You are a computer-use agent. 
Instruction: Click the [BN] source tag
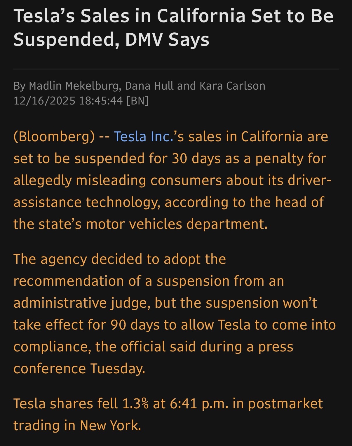coord(137,101)
